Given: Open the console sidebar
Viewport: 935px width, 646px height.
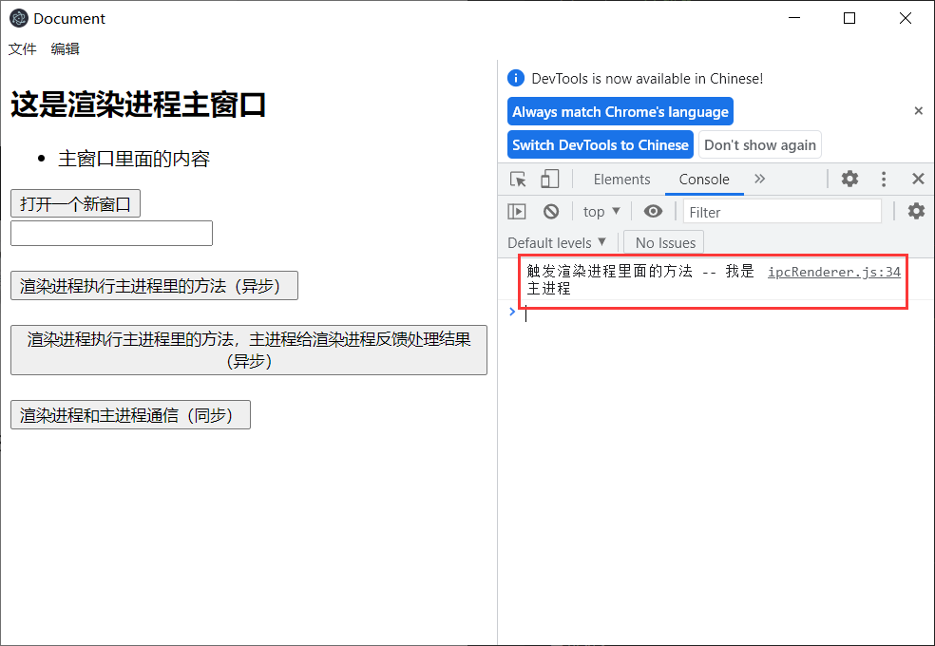Looking at the screenshot, I should click(x=517, y=211).
